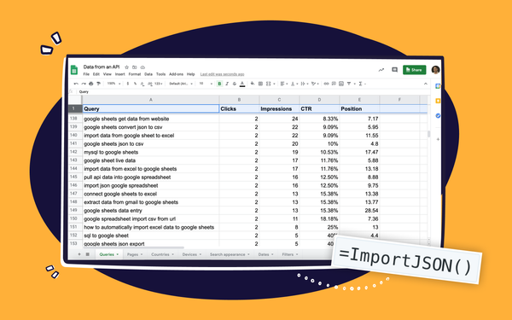Image resolution: width=512 pixels, height=320 pixels.
Task: Toggle strikethrough formatting
Action: [x=235, y=84]
